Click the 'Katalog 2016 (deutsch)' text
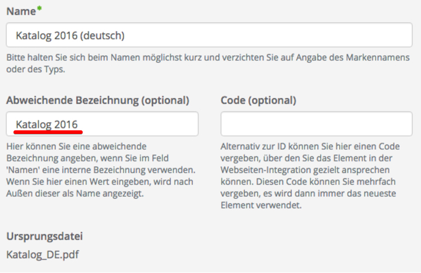This screenshot has height=273, width=421. click(x=70, y=36)
